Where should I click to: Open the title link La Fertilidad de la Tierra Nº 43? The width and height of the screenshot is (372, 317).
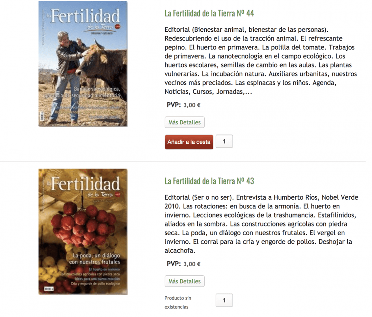pos(209,181)
